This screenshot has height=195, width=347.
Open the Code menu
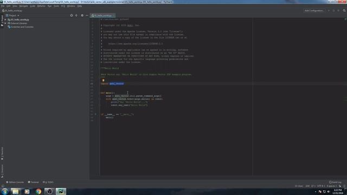[x=33, y=6]
